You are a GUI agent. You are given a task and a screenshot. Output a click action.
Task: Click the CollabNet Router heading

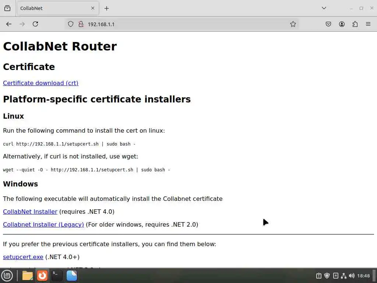[60, 46]
